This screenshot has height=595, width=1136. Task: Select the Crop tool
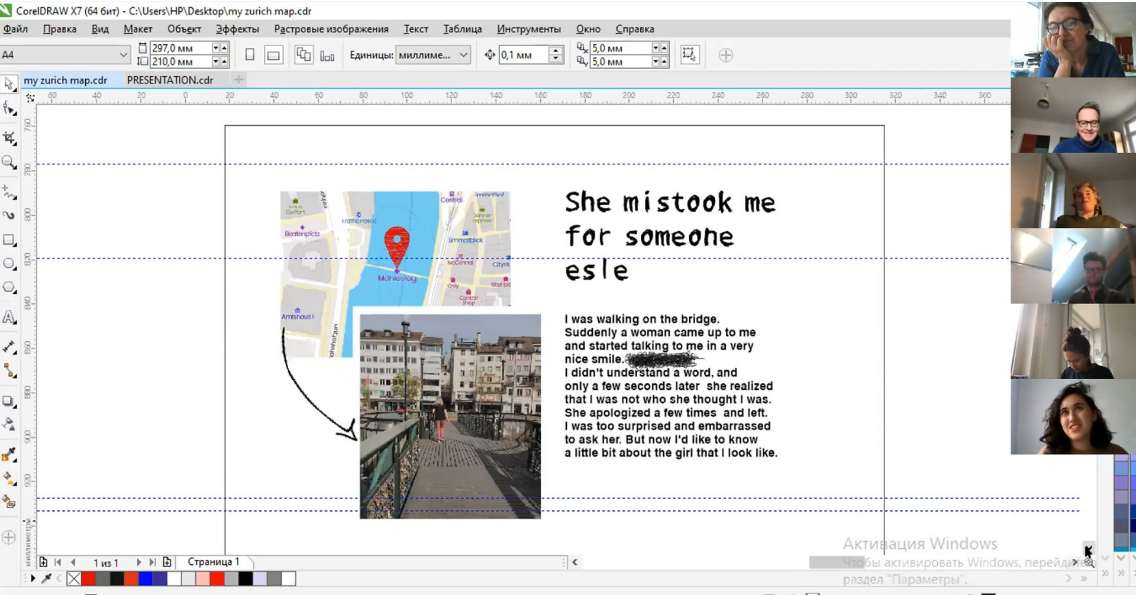[9, 138]
